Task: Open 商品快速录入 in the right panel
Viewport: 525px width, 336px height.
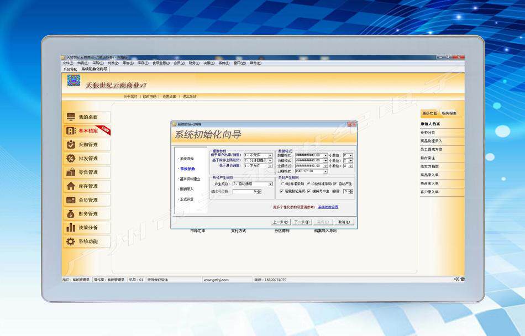Action: point(431,141)
